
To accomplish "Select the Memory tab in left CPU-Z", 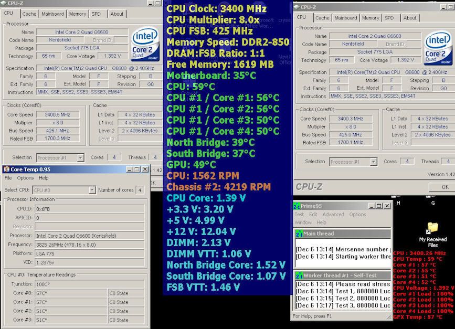I will 78,14.
